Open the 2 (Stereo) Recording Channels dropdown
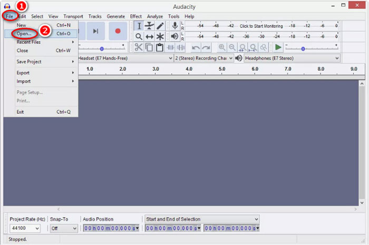This screenshot has width=369, height=245. [204, 58]
